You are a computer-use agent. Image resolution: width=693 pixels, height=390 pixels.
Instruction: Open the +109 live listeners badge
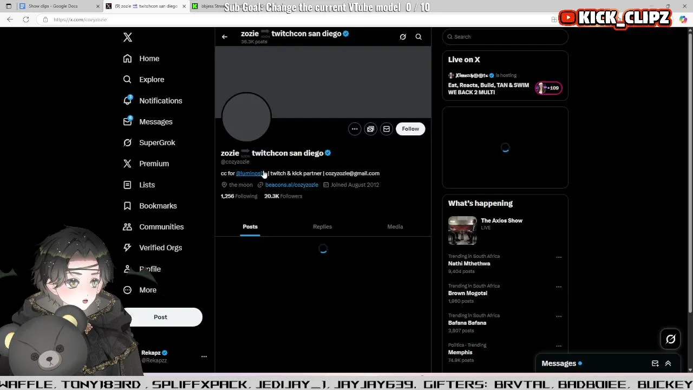[x=548, y=88]
